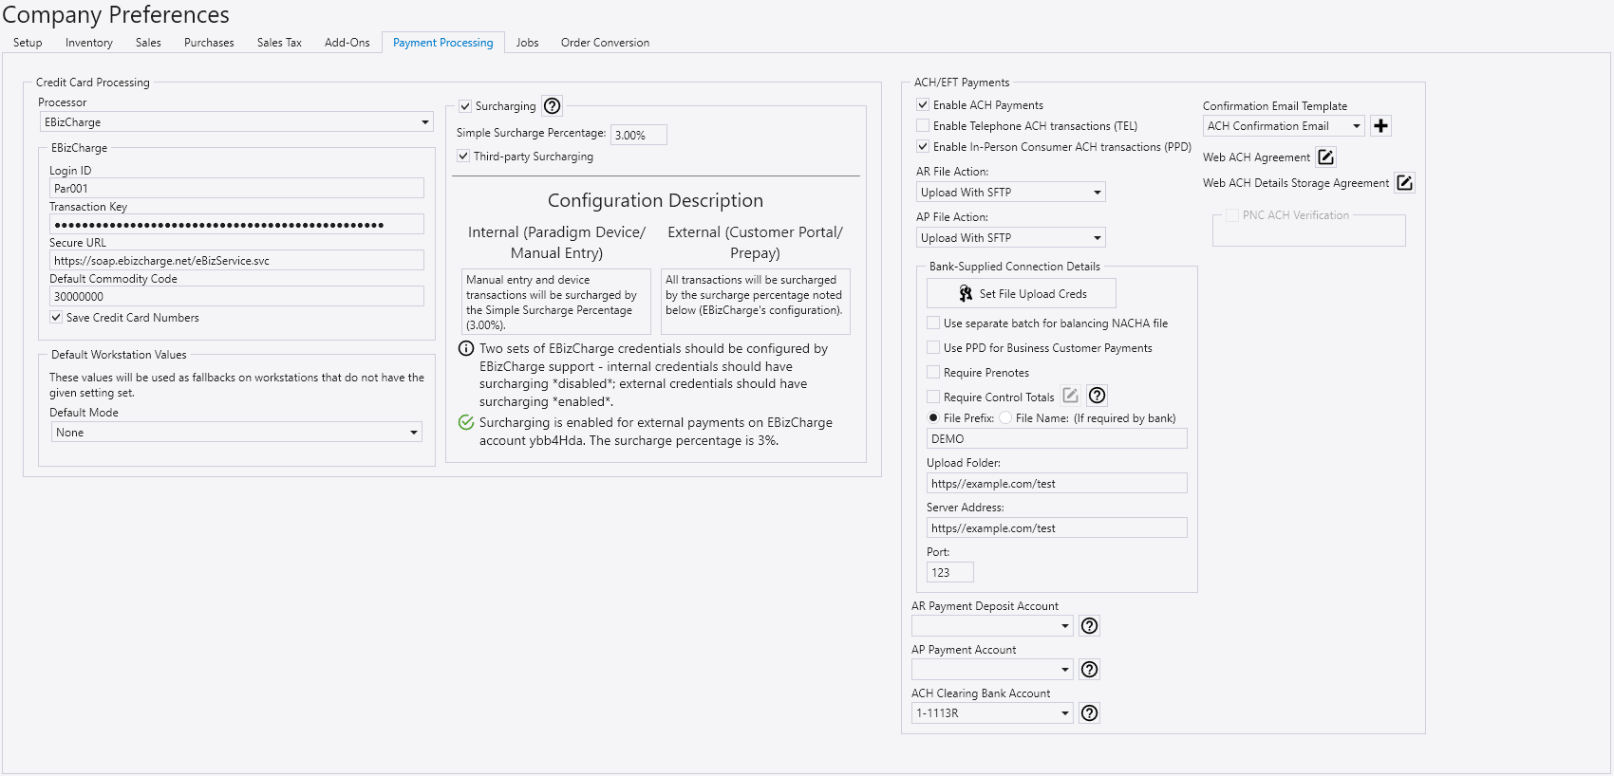Click Set File Upload Creds button
This screenshot has height=776, width=1614.
tap(1022, 294)
